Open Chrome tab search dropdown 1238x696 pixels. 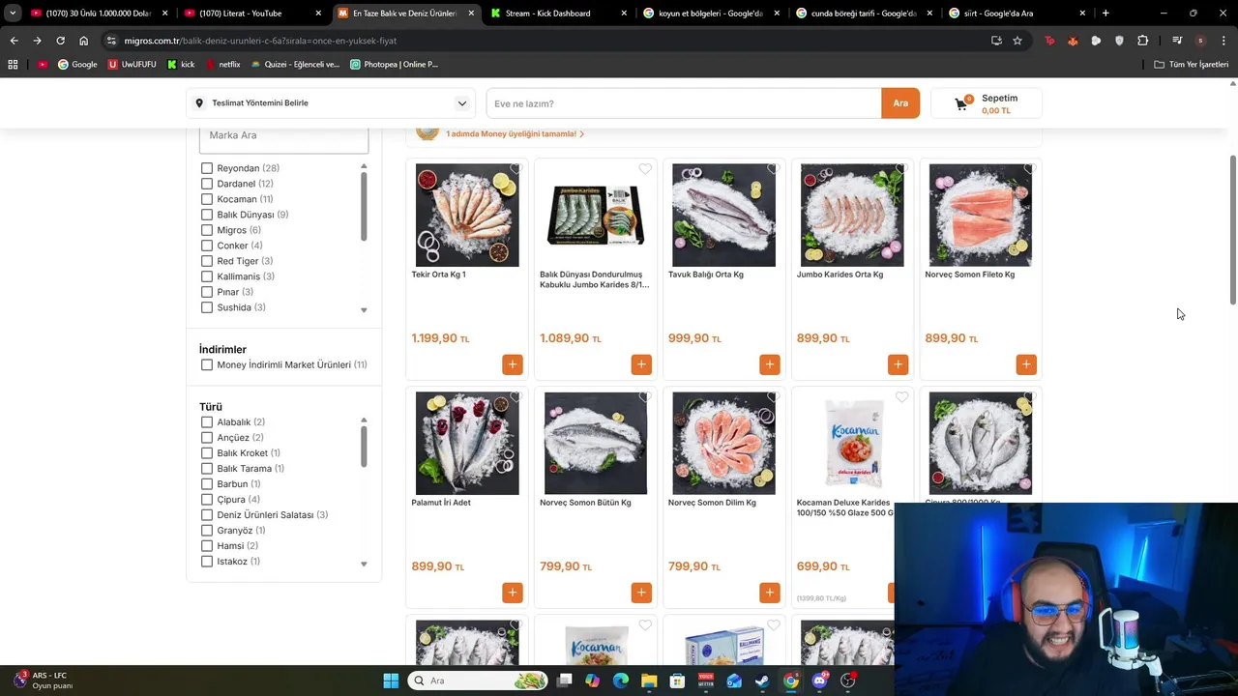click(x=13, y=14)
